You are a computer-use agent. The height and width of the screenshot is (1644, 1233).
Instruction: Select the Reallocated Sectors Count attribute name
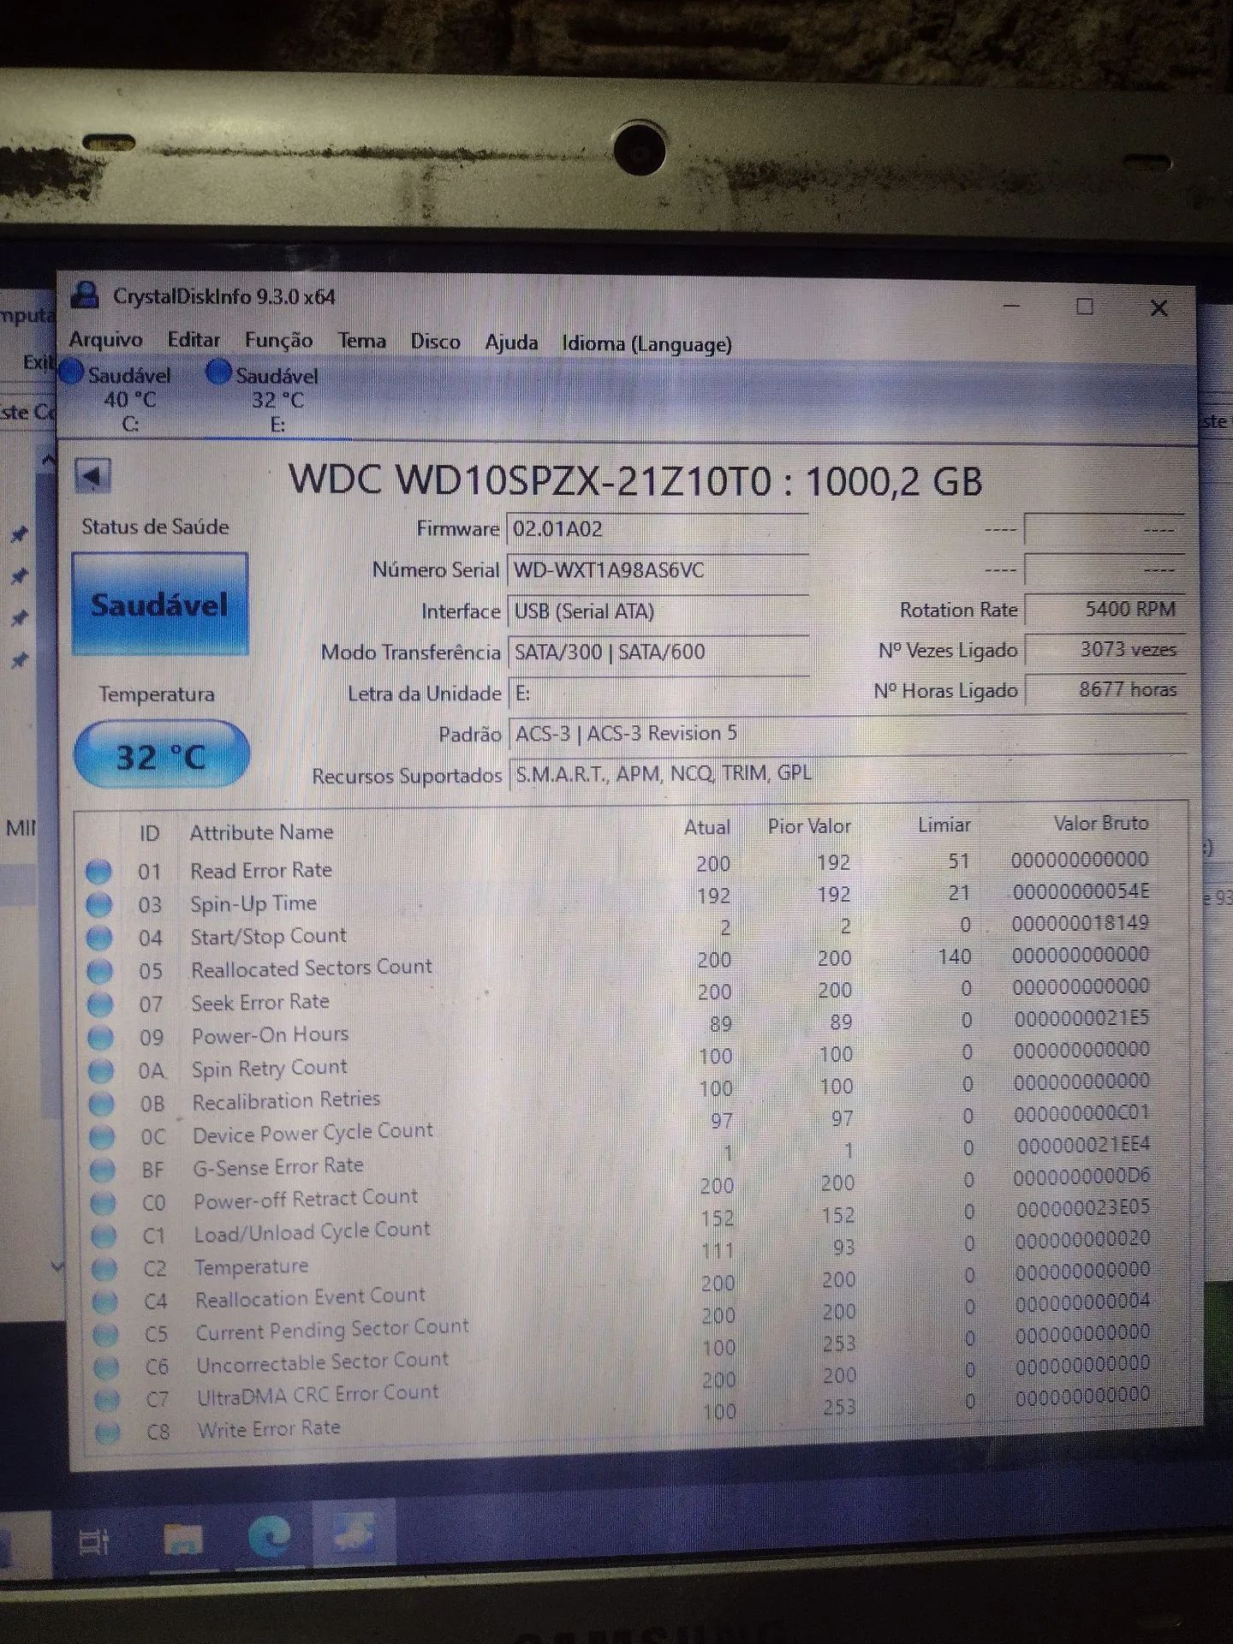pos(312,968)
